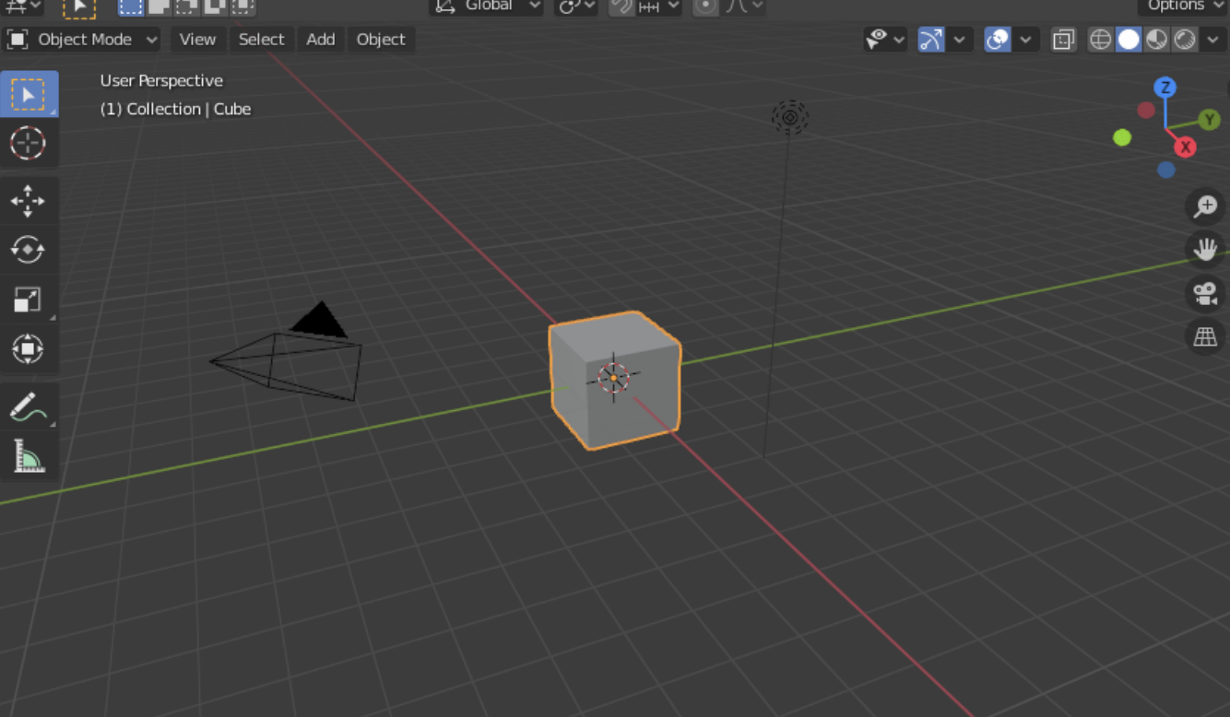Screen dimensions: 1230x717
Task: Open the Add menu
Action: coord(320,40)
